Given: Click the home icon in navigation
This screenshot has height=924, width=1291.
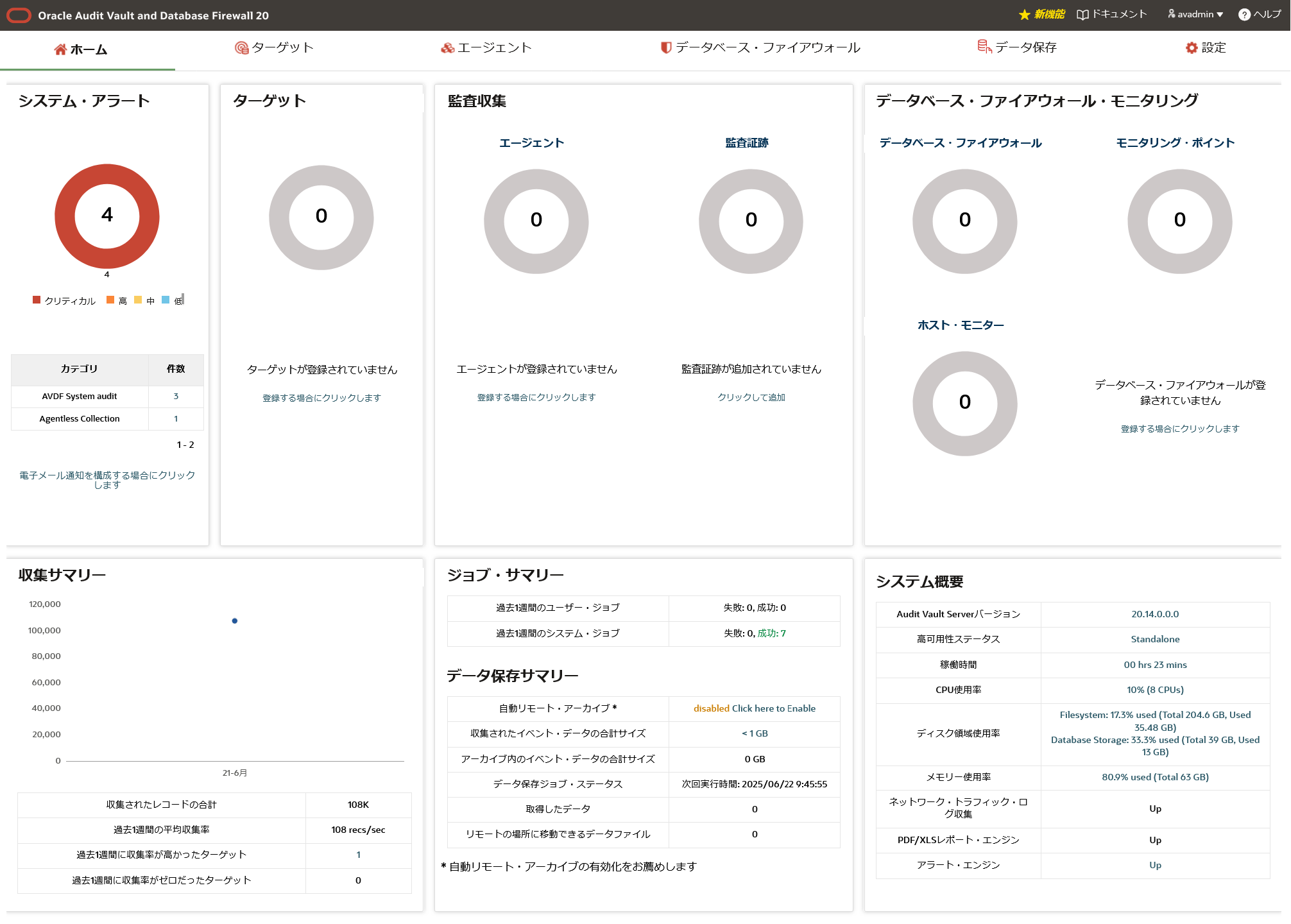Looking at the screenshot, I should coord(60,49).
